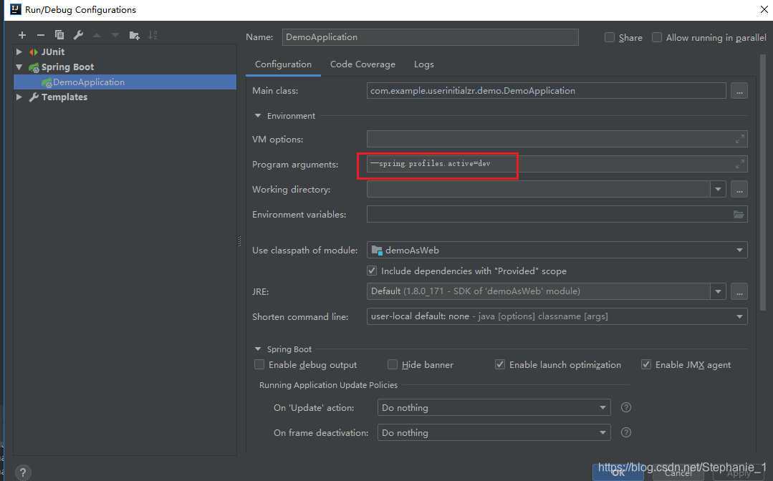
Task: Collapse the Spring Boot settings section
Action: tap(257, 349)
